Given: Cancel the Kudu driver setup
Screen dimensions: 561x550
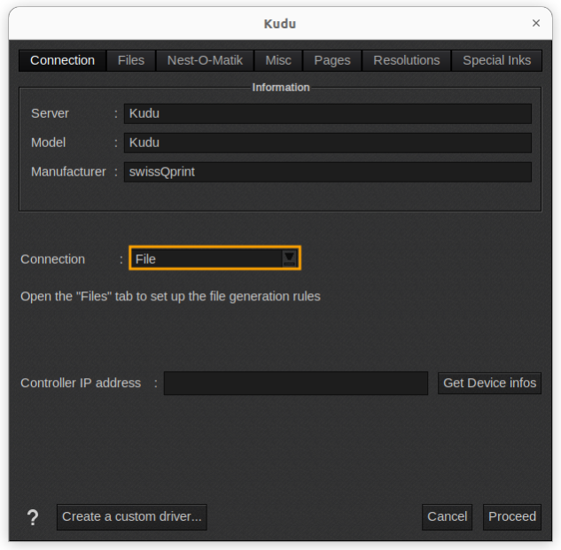Looking at the screenshot, I should click(447, 516).
